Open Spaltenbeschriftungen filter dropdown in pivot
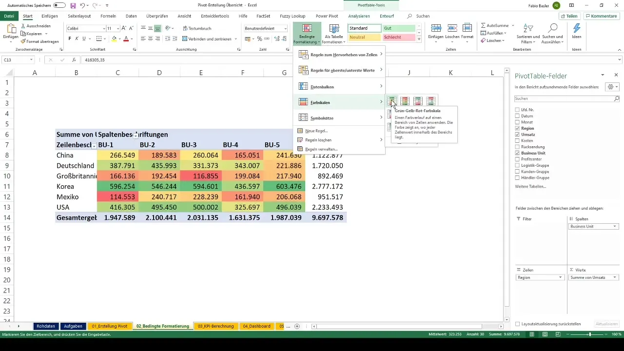The width and height of the screenshot is (624, 351). point(136,135)
